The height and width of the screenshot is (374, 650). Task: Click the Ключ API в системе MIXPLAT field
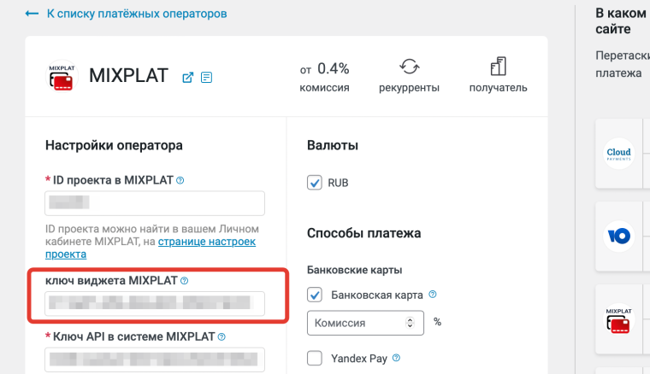[155, 358]
